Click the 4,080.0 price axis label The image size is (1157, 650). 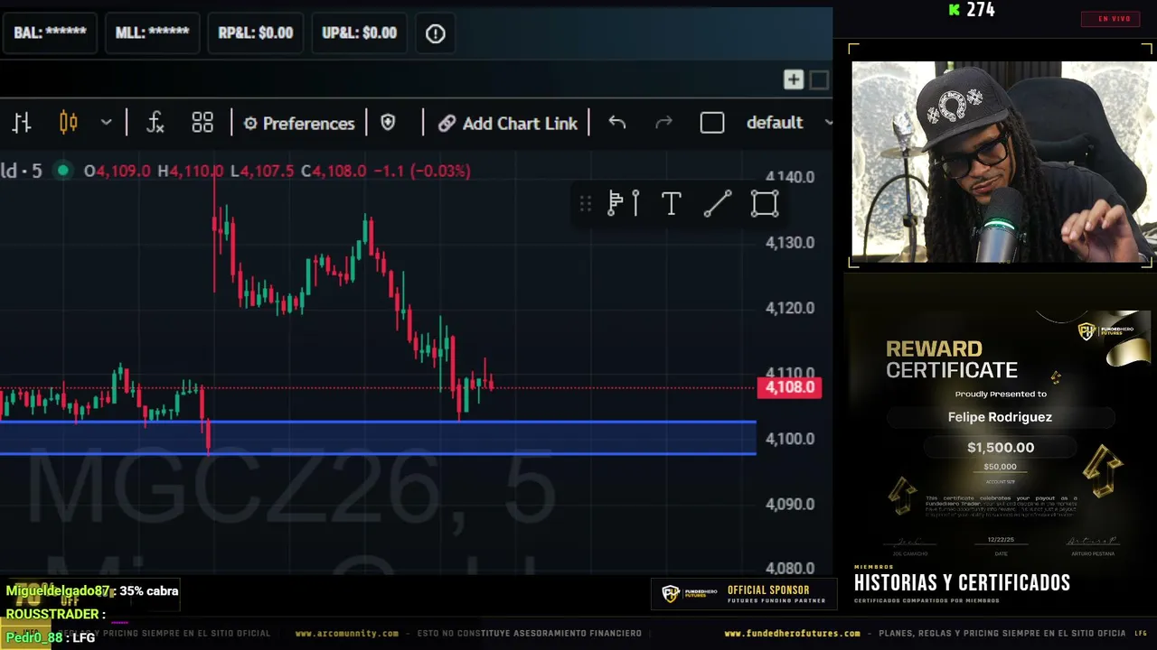pos(790,569)
